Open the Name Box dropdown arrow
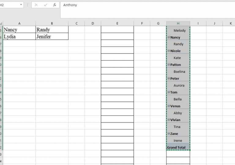This screenshot has width=235, height=165. click(21, 5)
